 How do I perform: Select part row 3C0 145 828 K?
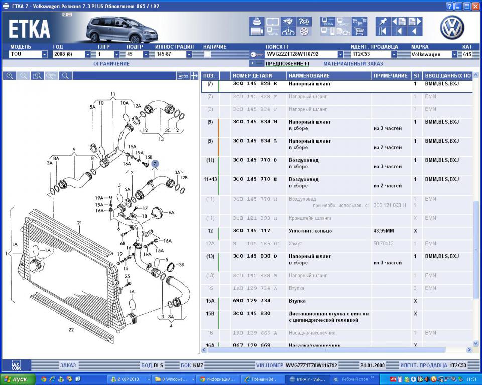pyautogui.click(x=336, y=86)
